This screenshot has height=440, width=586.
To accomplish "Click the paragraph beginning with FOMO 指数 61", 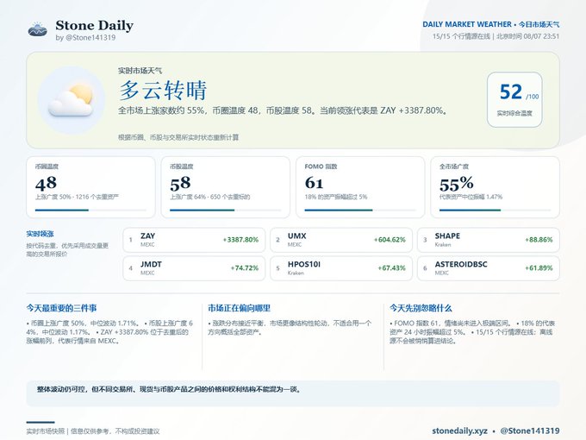I will [472, 332].
